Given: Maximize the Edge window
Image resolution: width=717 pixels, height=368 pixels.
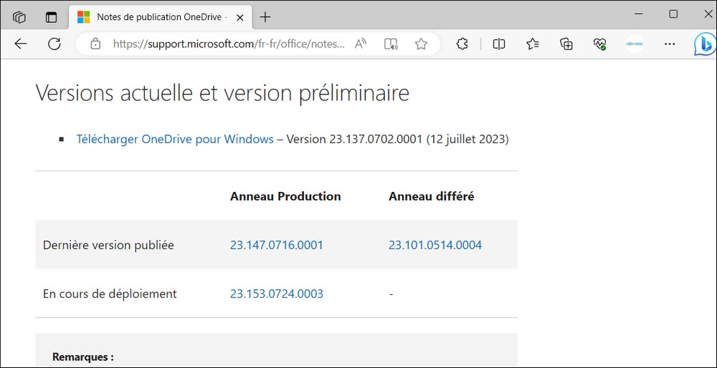Looking at the screenshot, I should coord(673,14).
